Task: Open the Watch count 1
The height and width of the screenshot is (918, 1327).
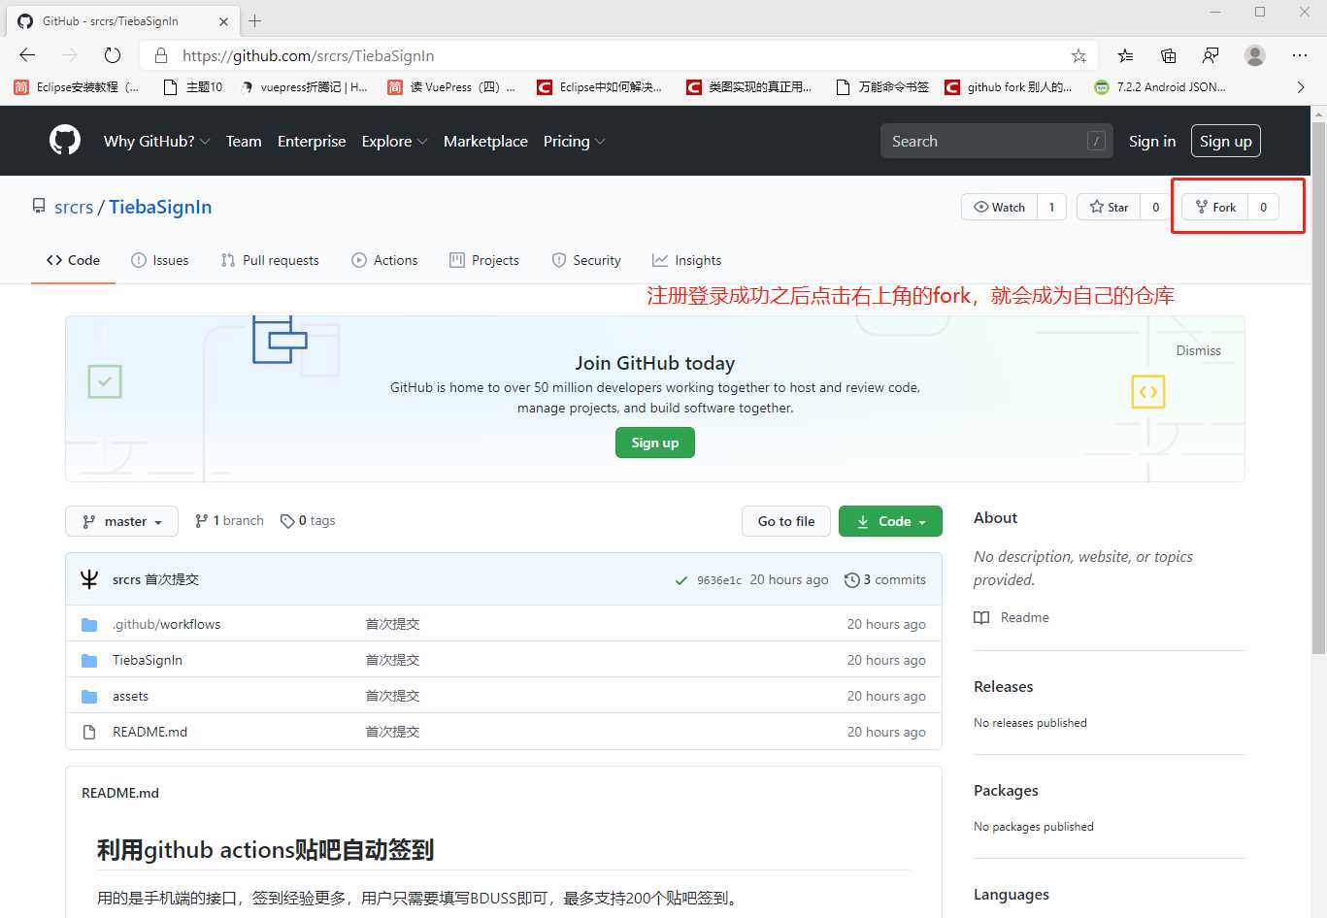Action: (1051, 207)
